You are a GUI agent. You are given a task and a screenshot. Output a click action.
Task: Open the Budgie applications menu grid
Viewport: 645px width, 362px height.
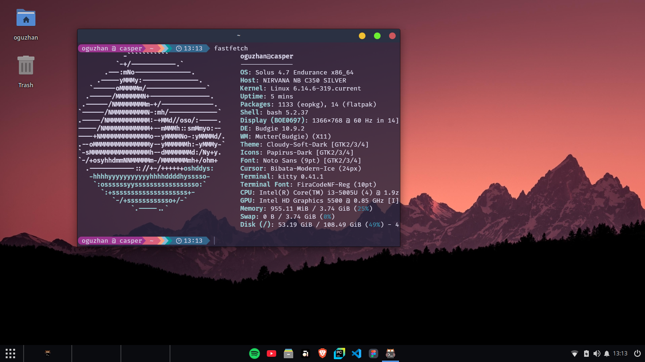(10, 353)
